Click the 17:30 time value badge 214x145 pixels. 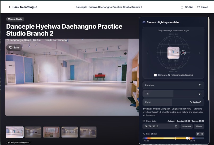200,134
